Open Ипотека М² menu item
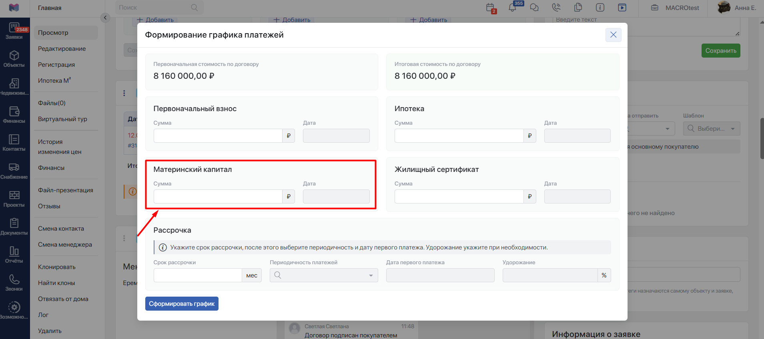The image size is (764, 339). [54, 81]
